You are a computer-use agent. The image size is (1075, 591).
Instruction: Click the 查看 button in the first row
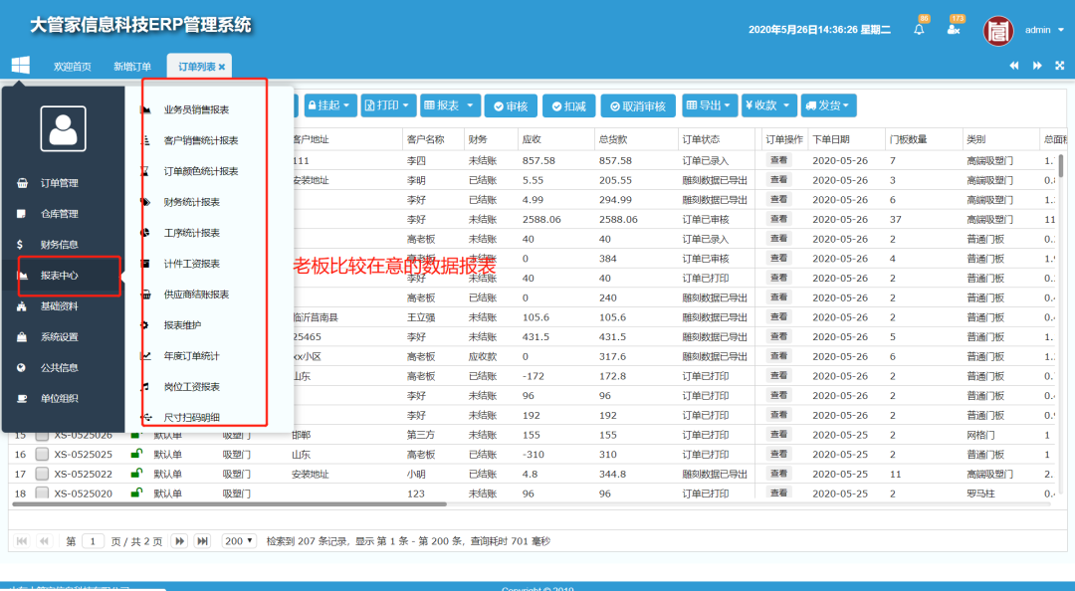[778, 160]
